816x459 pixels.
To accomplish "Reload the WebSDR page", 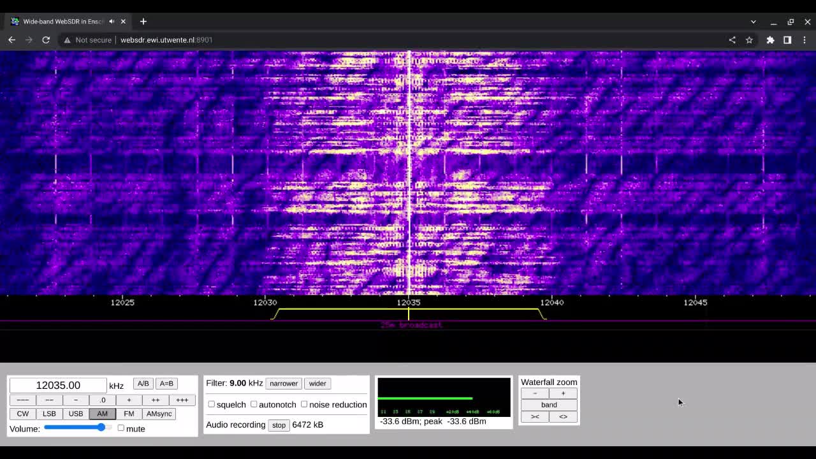I will click(46, 40).
